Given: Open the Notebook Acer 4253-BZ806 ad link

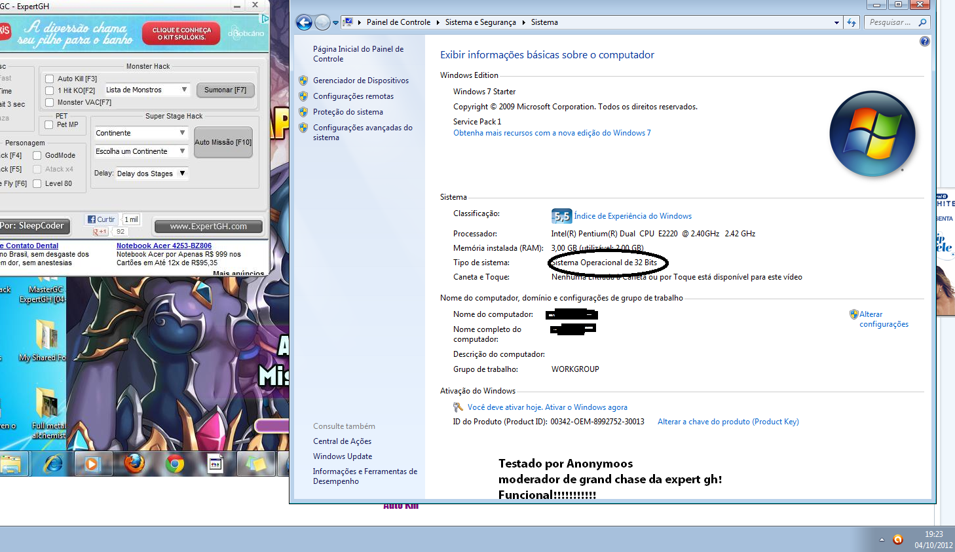Looking at the screenshot, I should [x=164, y=246].
